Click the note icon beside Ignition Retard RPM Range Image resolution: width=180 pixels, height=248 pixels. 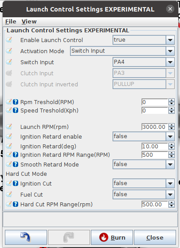tap(9, 155)
